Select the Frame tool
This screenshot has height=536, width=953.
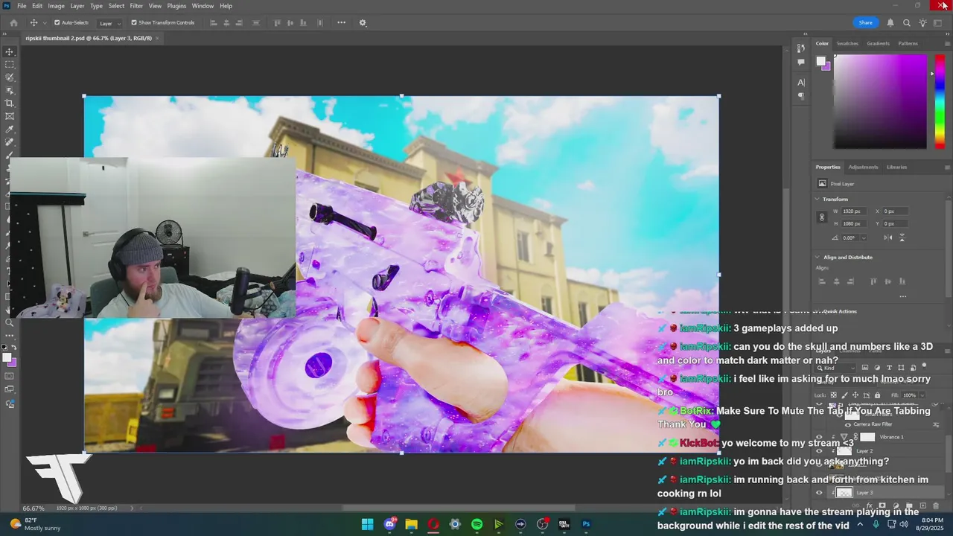(10, 116)
